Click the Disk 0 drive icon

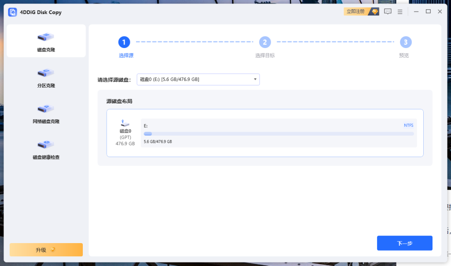[125, 123]
